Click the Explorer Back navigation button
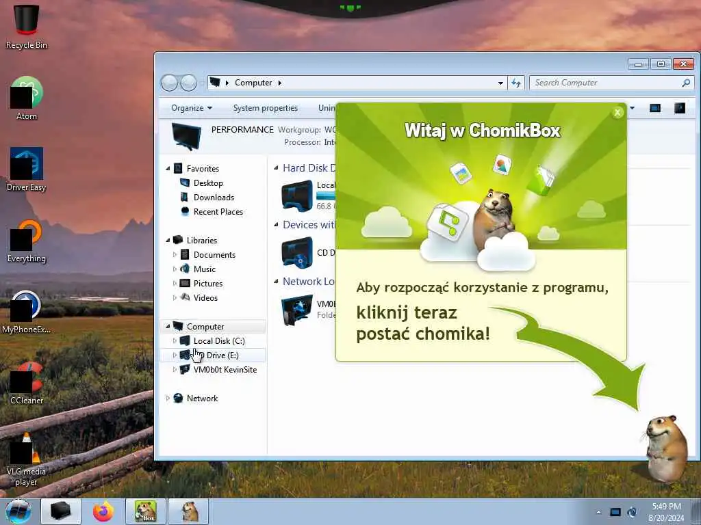The width and height of the screenshot is (701, 525). tap(169, 83)
